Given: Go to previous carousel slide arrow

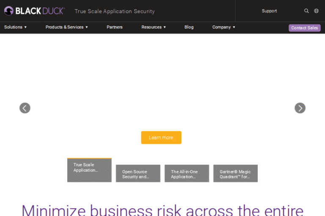Looking at the screenshot, I should [x=25, y=108].
